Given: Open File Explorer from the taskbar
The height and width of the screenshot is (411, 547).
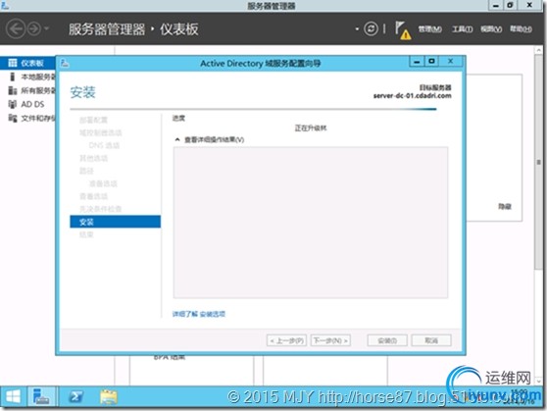Looking at the screenshot, I should 109,397.
